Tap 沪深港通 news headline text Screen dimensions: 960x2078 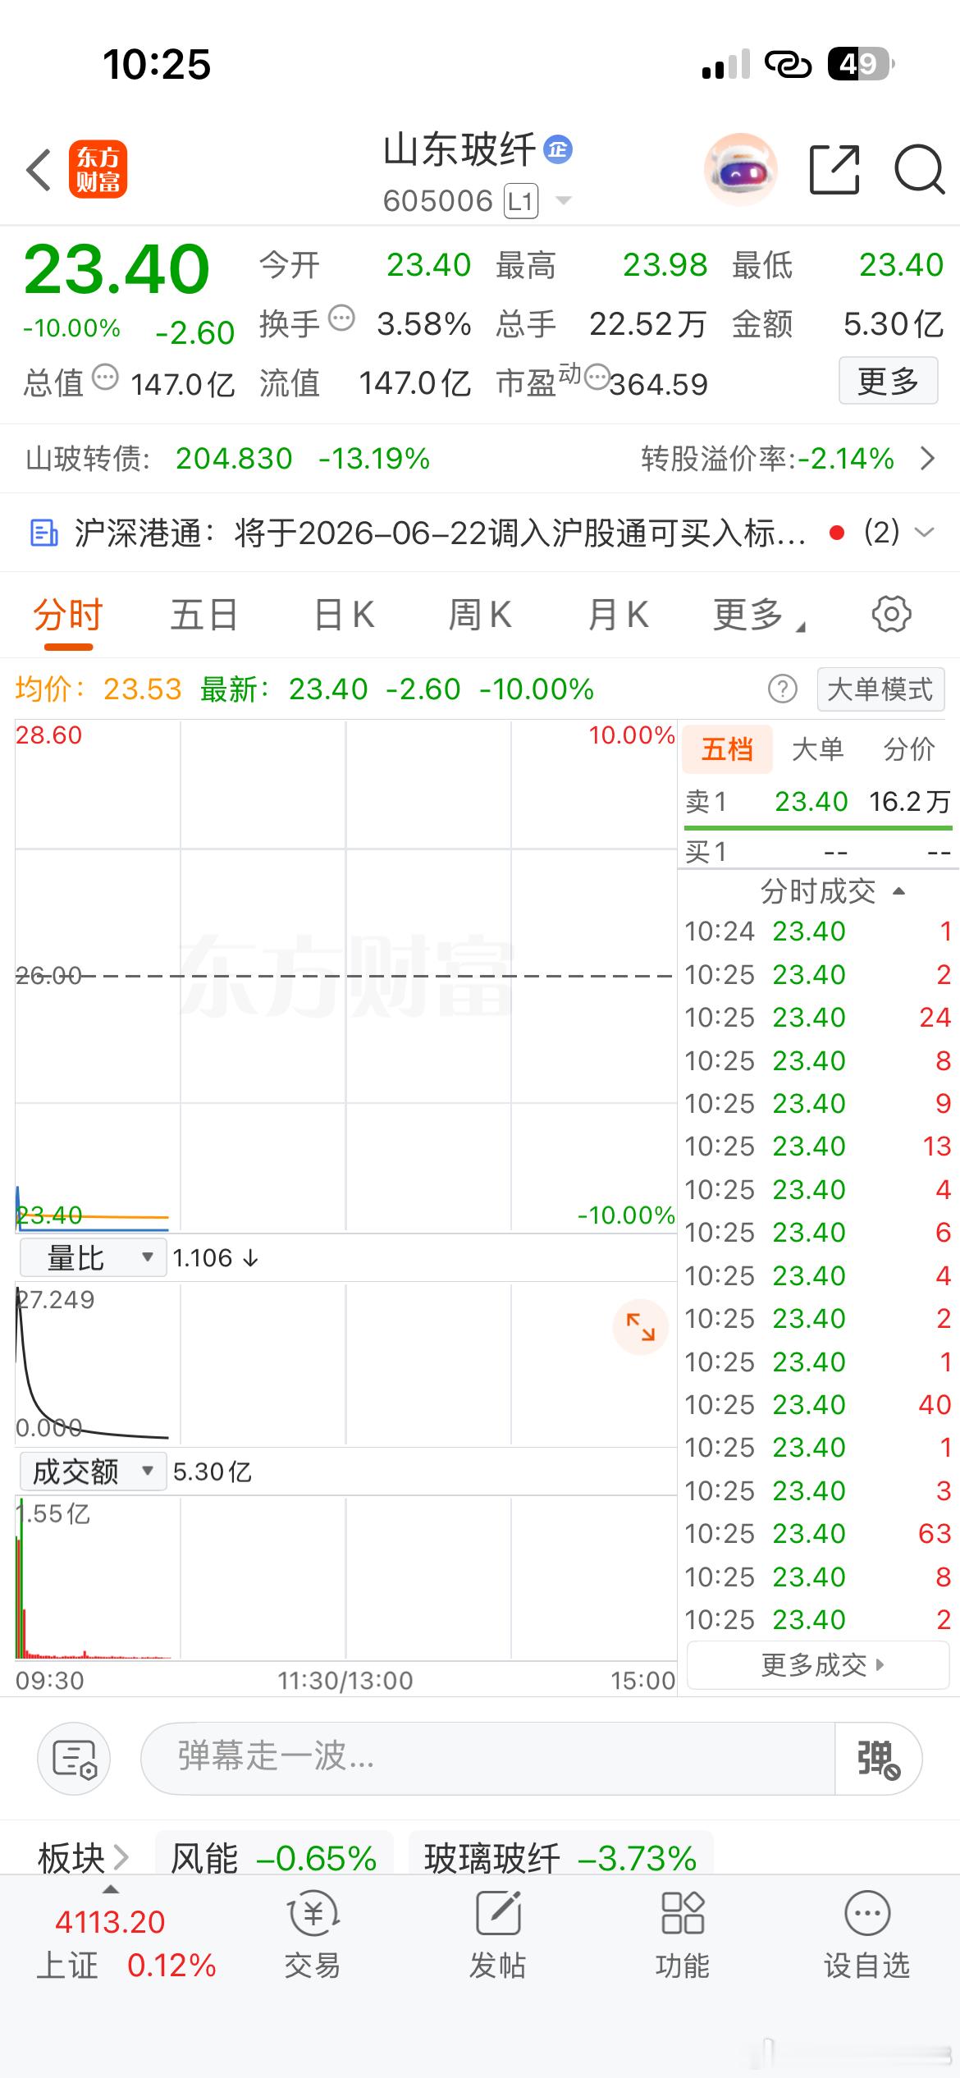click(440, 533)
